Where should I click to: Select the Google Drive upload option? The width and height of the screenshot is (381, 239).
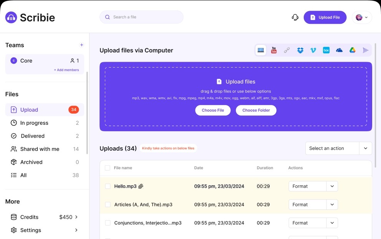tap(352, 50)
